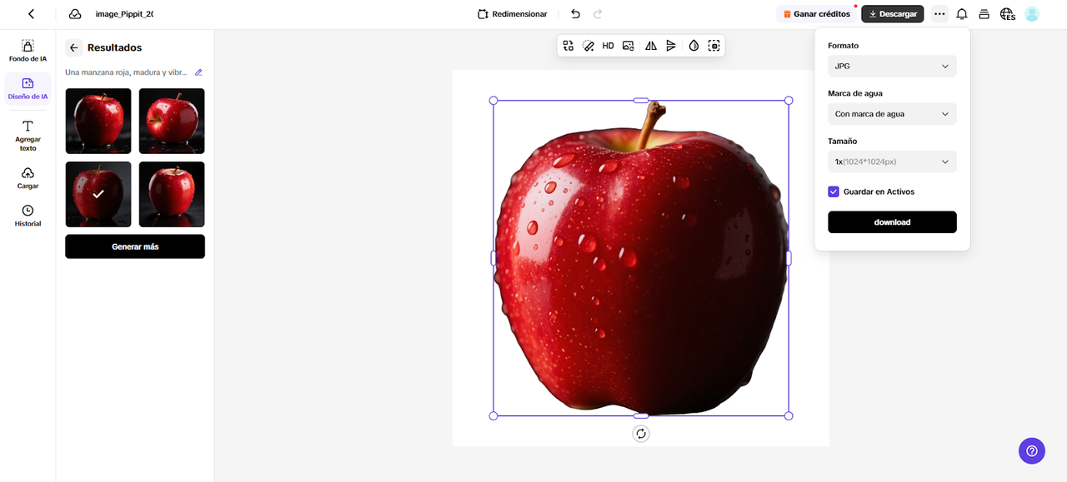Open the notifications bell
1067x482 pixels.
coord(961,14)
